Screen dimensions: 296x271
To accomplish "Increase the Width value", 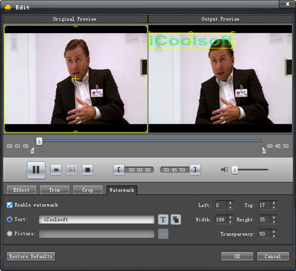I will pos(230,217).
